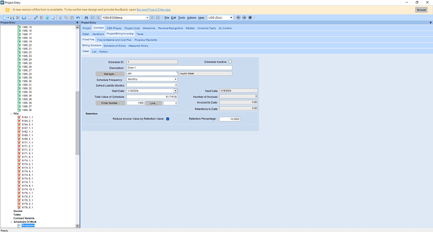
Task: Click the Line... button
Action: tap(154, 103)
